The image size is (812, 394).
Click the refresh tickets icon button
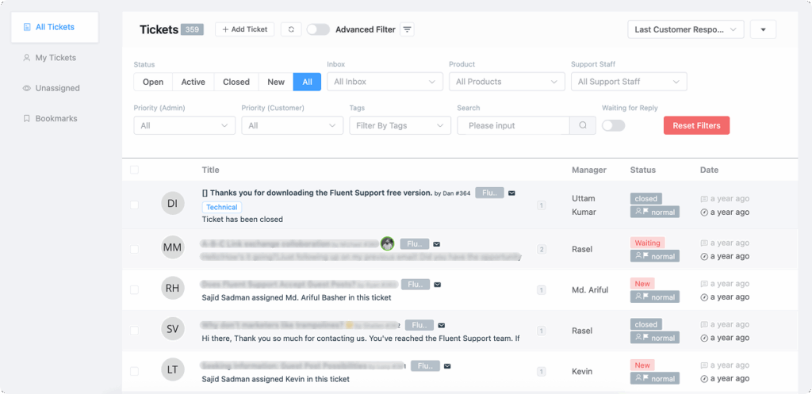291,29
